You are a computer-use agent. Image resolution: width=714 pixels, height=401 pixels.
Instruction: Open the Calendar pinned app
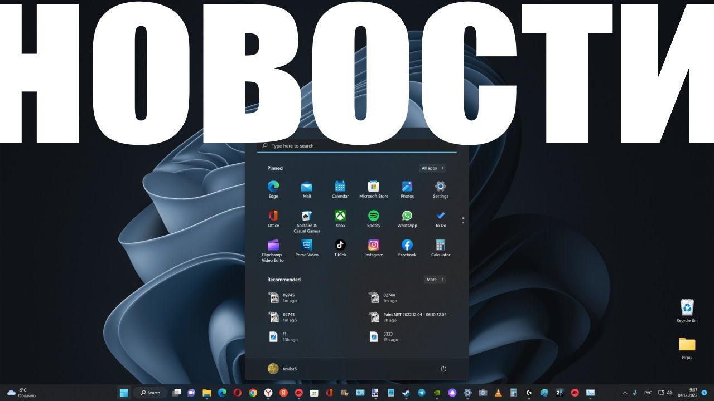click(340, 189)
